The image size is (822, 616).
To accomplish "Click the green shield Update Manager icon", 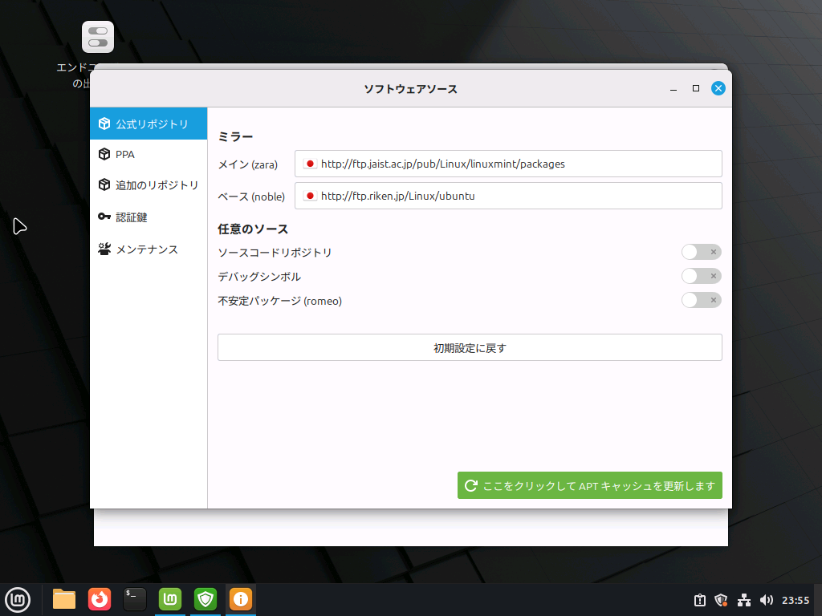I will point(205,599).
